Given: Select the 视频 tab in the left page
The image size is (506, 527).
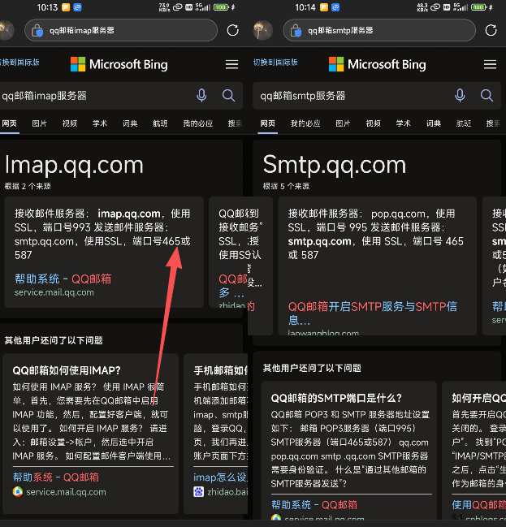Looking at the screenshot, I should 70,123.
